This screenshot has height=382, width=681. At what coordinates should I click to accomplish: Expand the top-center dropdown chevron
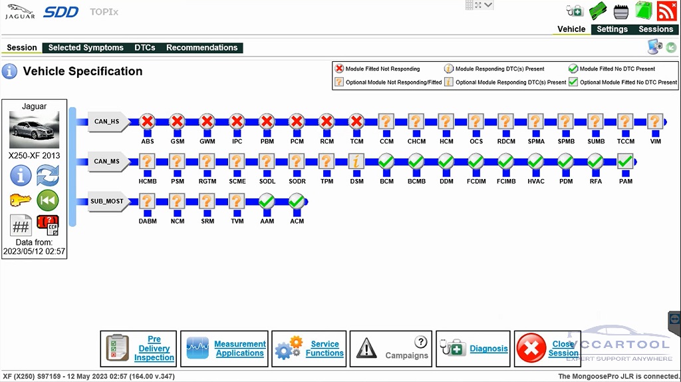click(x=489, y=5)
